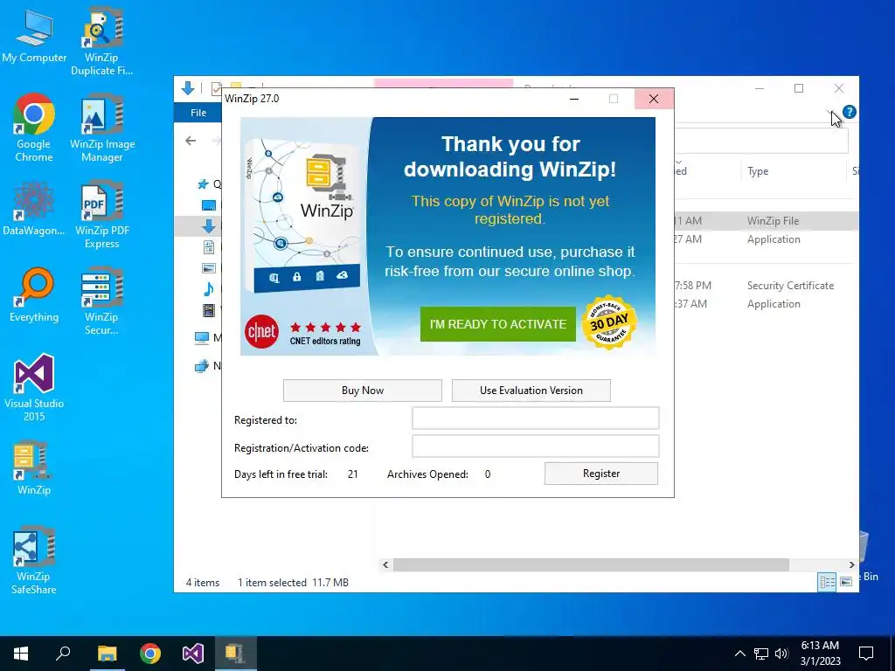
Task: Select Visual Studio 2015 desktop icon
Action: pos(34,387)
